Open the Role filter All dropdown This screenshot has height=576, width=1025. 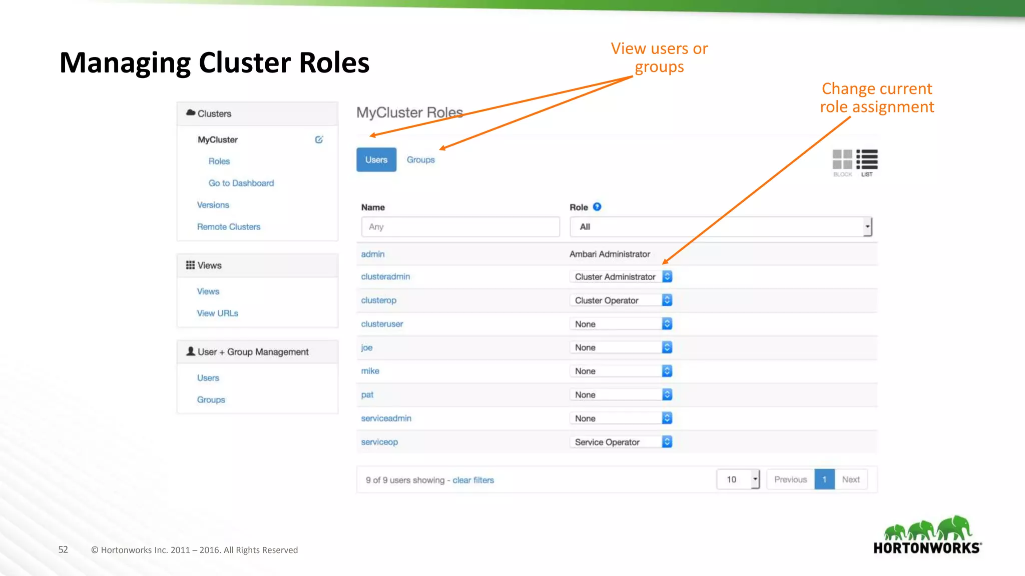(721, 226)
